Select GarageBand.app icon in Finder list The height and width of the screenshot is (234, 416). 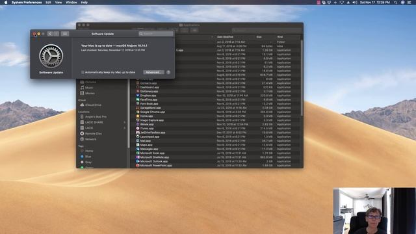coord(138,108)
